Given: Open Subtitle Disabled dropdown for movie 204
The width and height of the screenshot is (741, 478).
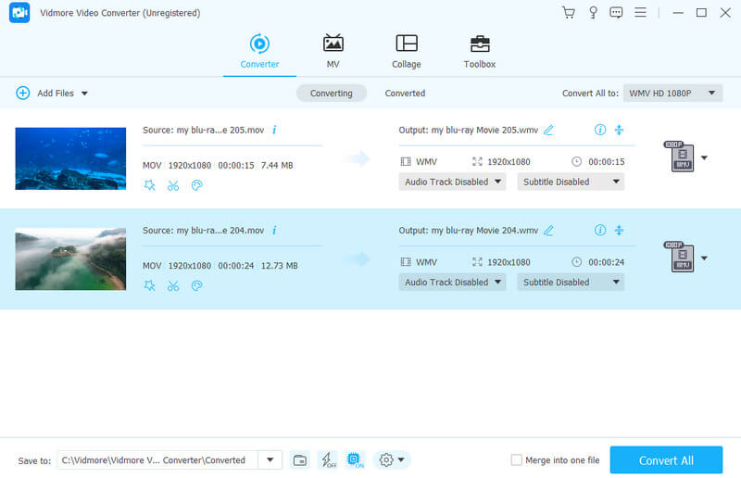Looking at the screenshot, I should tap(571, 283).
